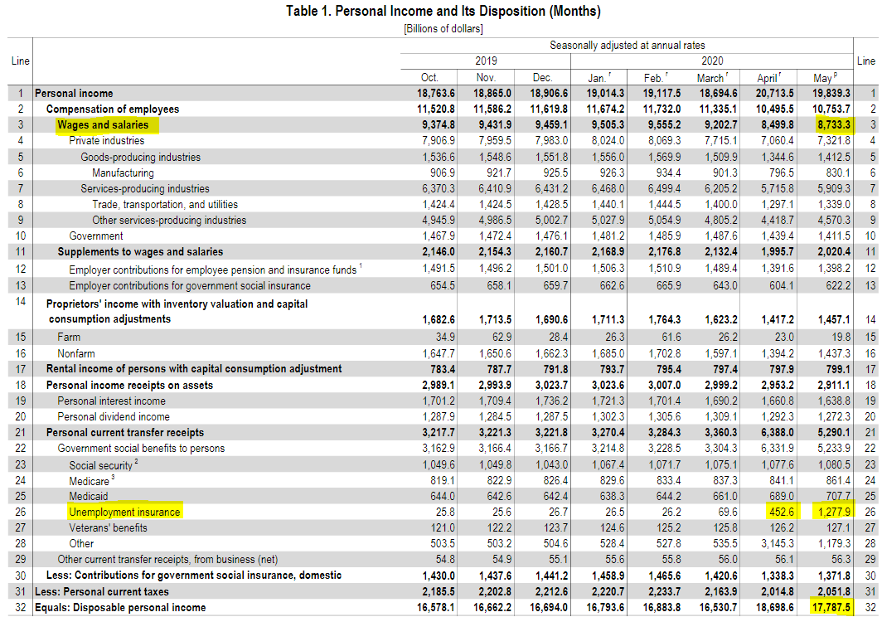Select 'Employer contributions for government social insurance'
882x617 pixels.
(x=190, y=286)
